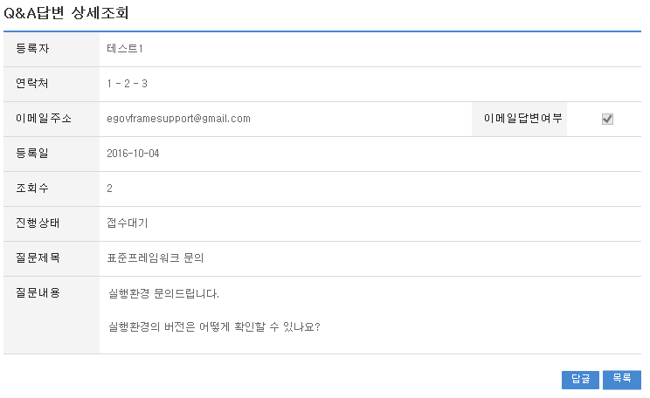This screenshot has height=398, width=650.
Task: Click the 조회수 field label
Action: (33, 189)
